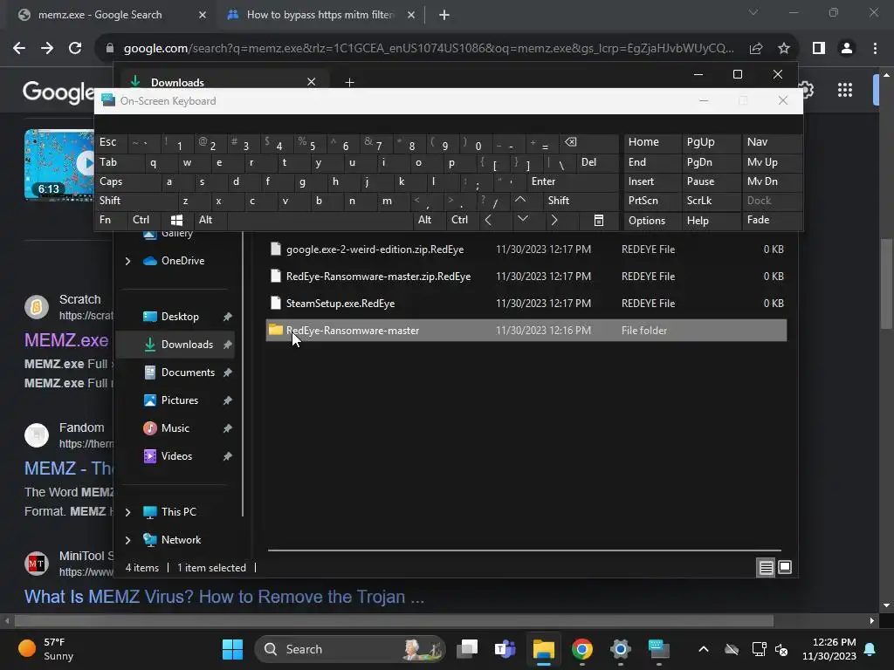Select Pictures in the navigation pane
The height and width of the screenshot is (670, 894).
[179, 400]
